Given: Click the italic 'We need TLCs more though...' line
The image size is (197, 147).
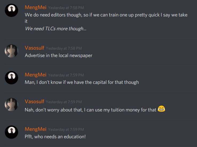Looking at the screenshot, I should pyautogui.click(x=56, y=29).
